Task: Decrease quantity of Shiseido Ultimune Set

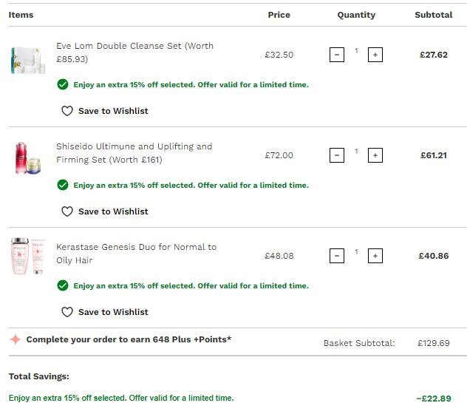Action: pyautogui.click(x=336, y=155)
